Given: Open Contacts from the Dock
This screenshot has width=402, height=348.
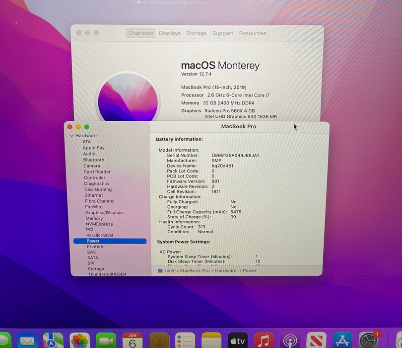Looking at the screenshot, I should 159,341.
